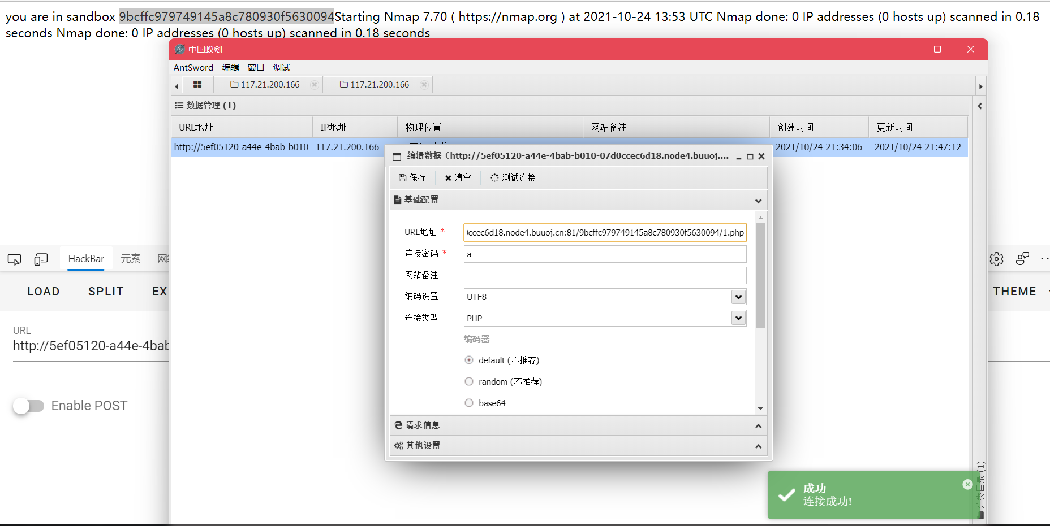Screen dimensions: 1050x526
Task: Sort by the 更新时间 column header
Action: (918, 127)
